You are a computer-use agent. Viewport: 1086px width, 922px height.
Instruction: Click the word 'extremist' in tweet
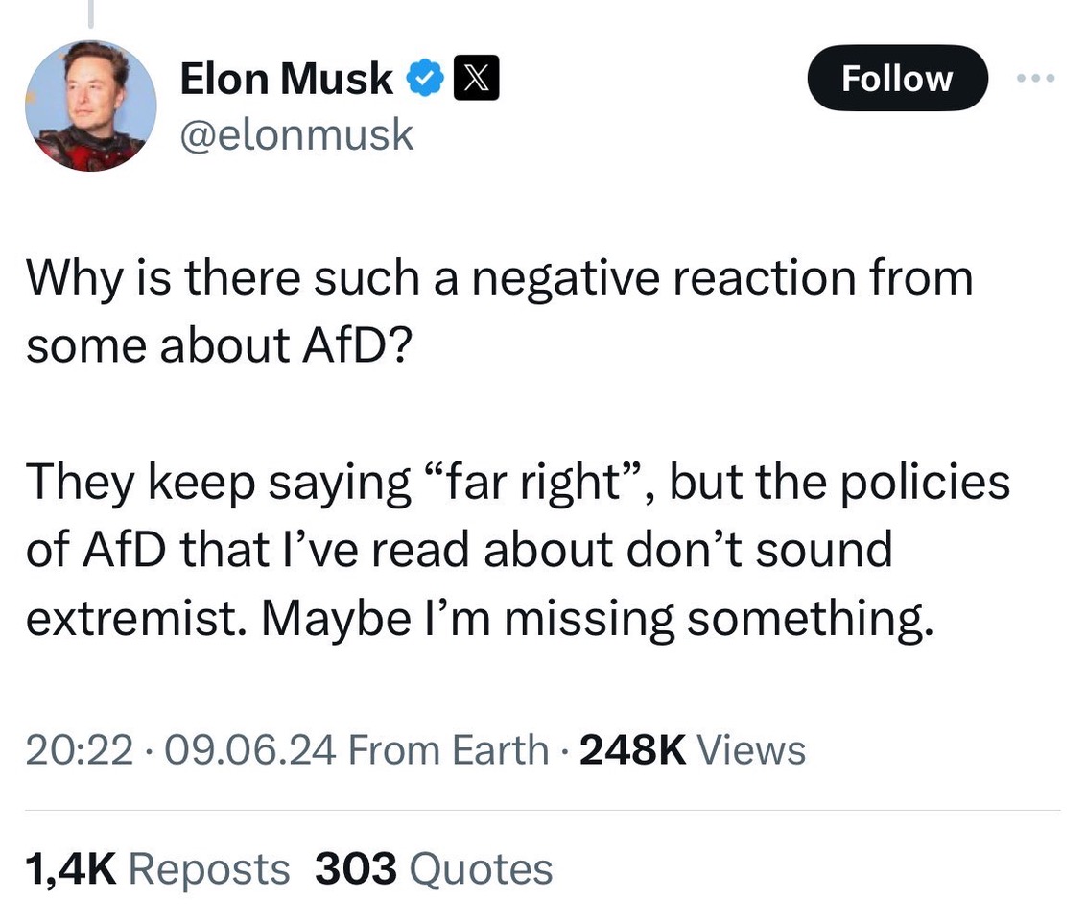(x=130, y=618)
